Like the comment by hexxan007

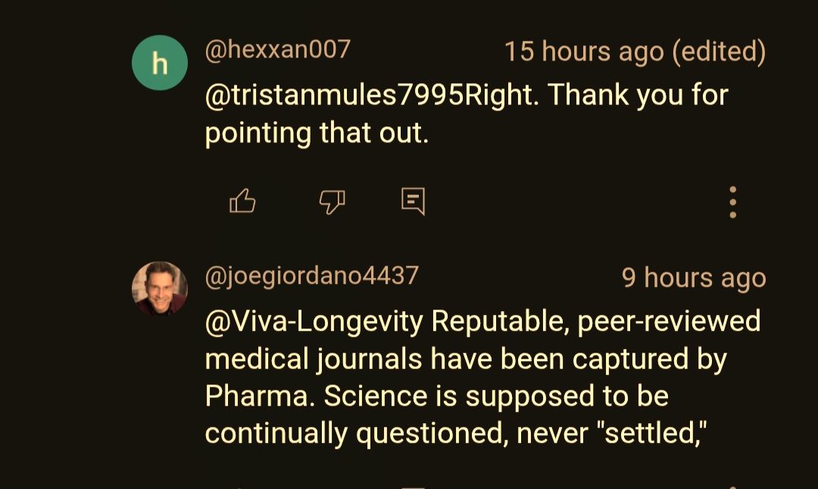[x=242, y=201]
